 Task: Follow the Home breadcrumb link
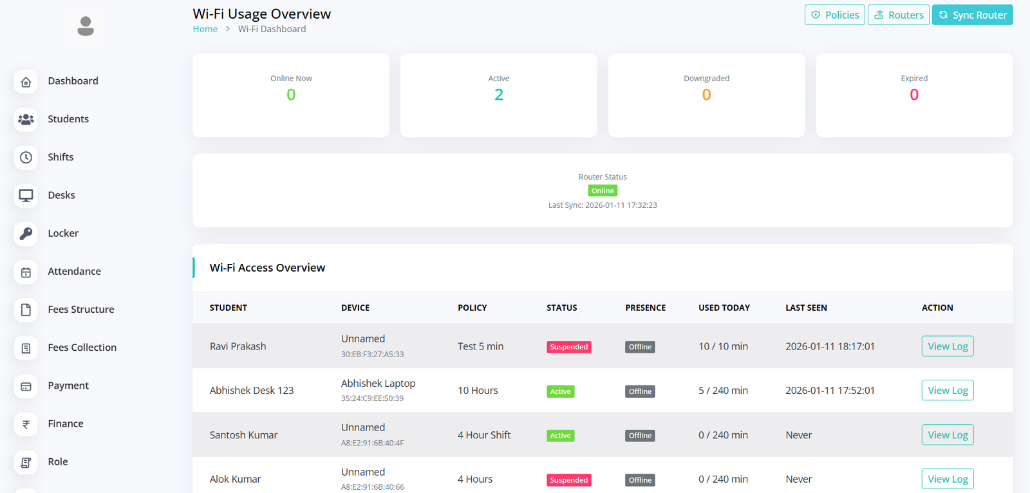pyautogui.click(x=205, y=29)
